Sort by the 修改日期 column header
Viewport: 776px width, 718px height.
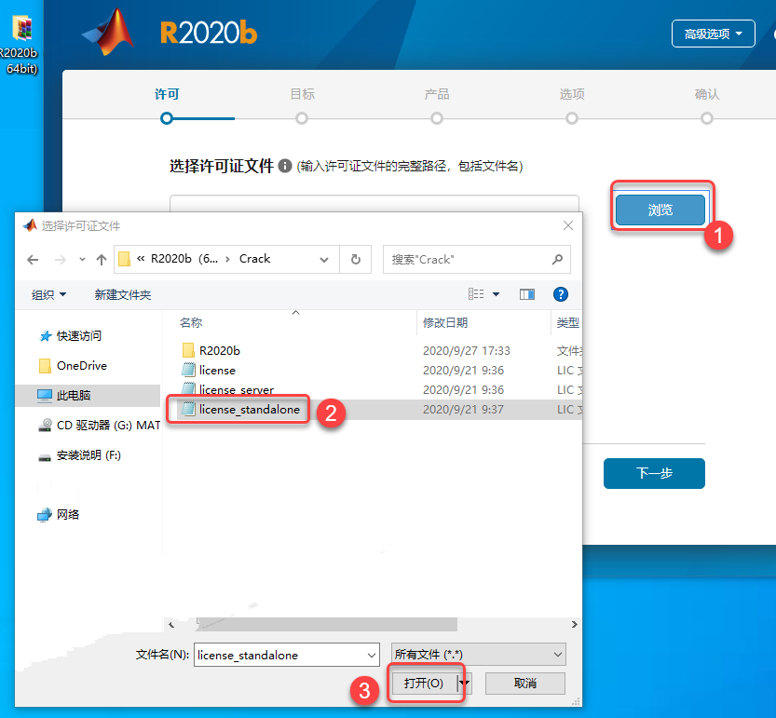click(x=445, y=322)
